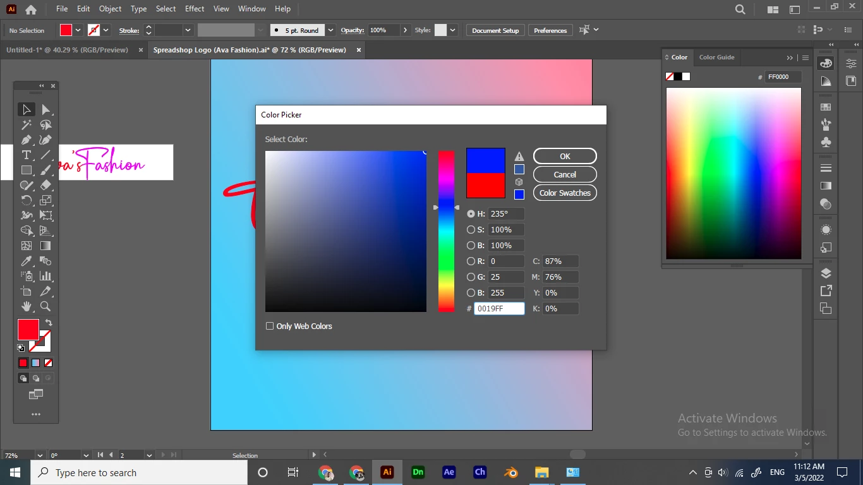Open Document Setup
This screenshot has width=863, height=485.
click(x=495, y=30)
